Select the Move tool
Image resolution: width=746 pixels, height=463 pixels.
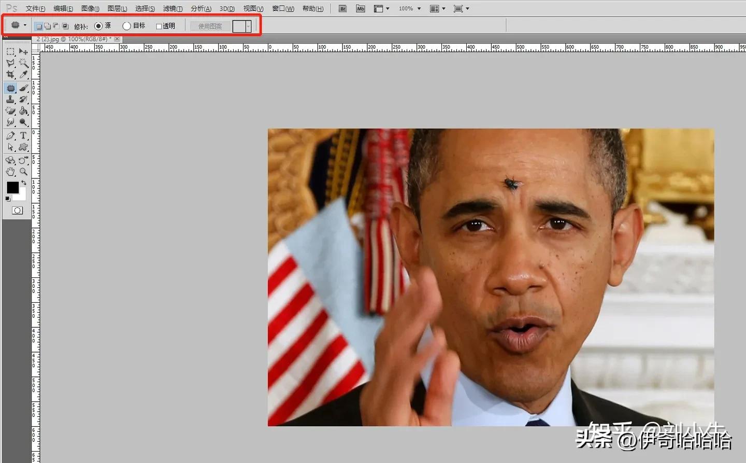[23, 51]
